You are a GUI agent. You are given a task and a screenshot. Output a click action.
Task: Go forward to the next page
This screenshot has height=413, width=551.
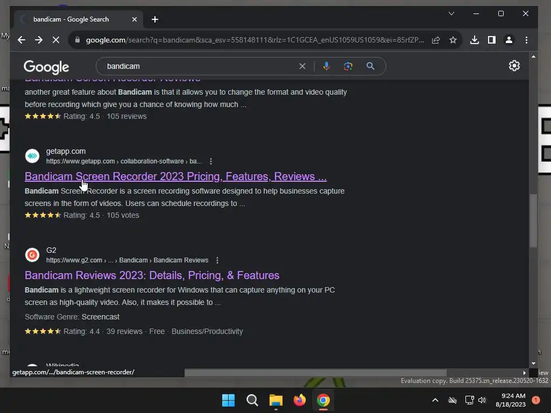pyautogui.click(x=39, y=40)
